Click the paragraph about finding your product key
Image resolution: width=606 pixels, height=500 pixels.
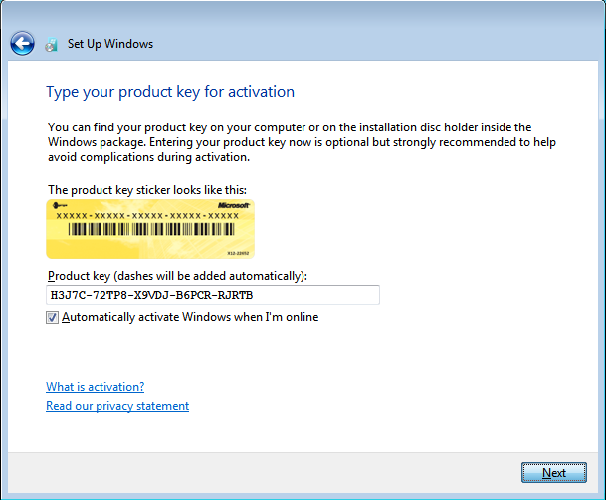coord(302,142)
